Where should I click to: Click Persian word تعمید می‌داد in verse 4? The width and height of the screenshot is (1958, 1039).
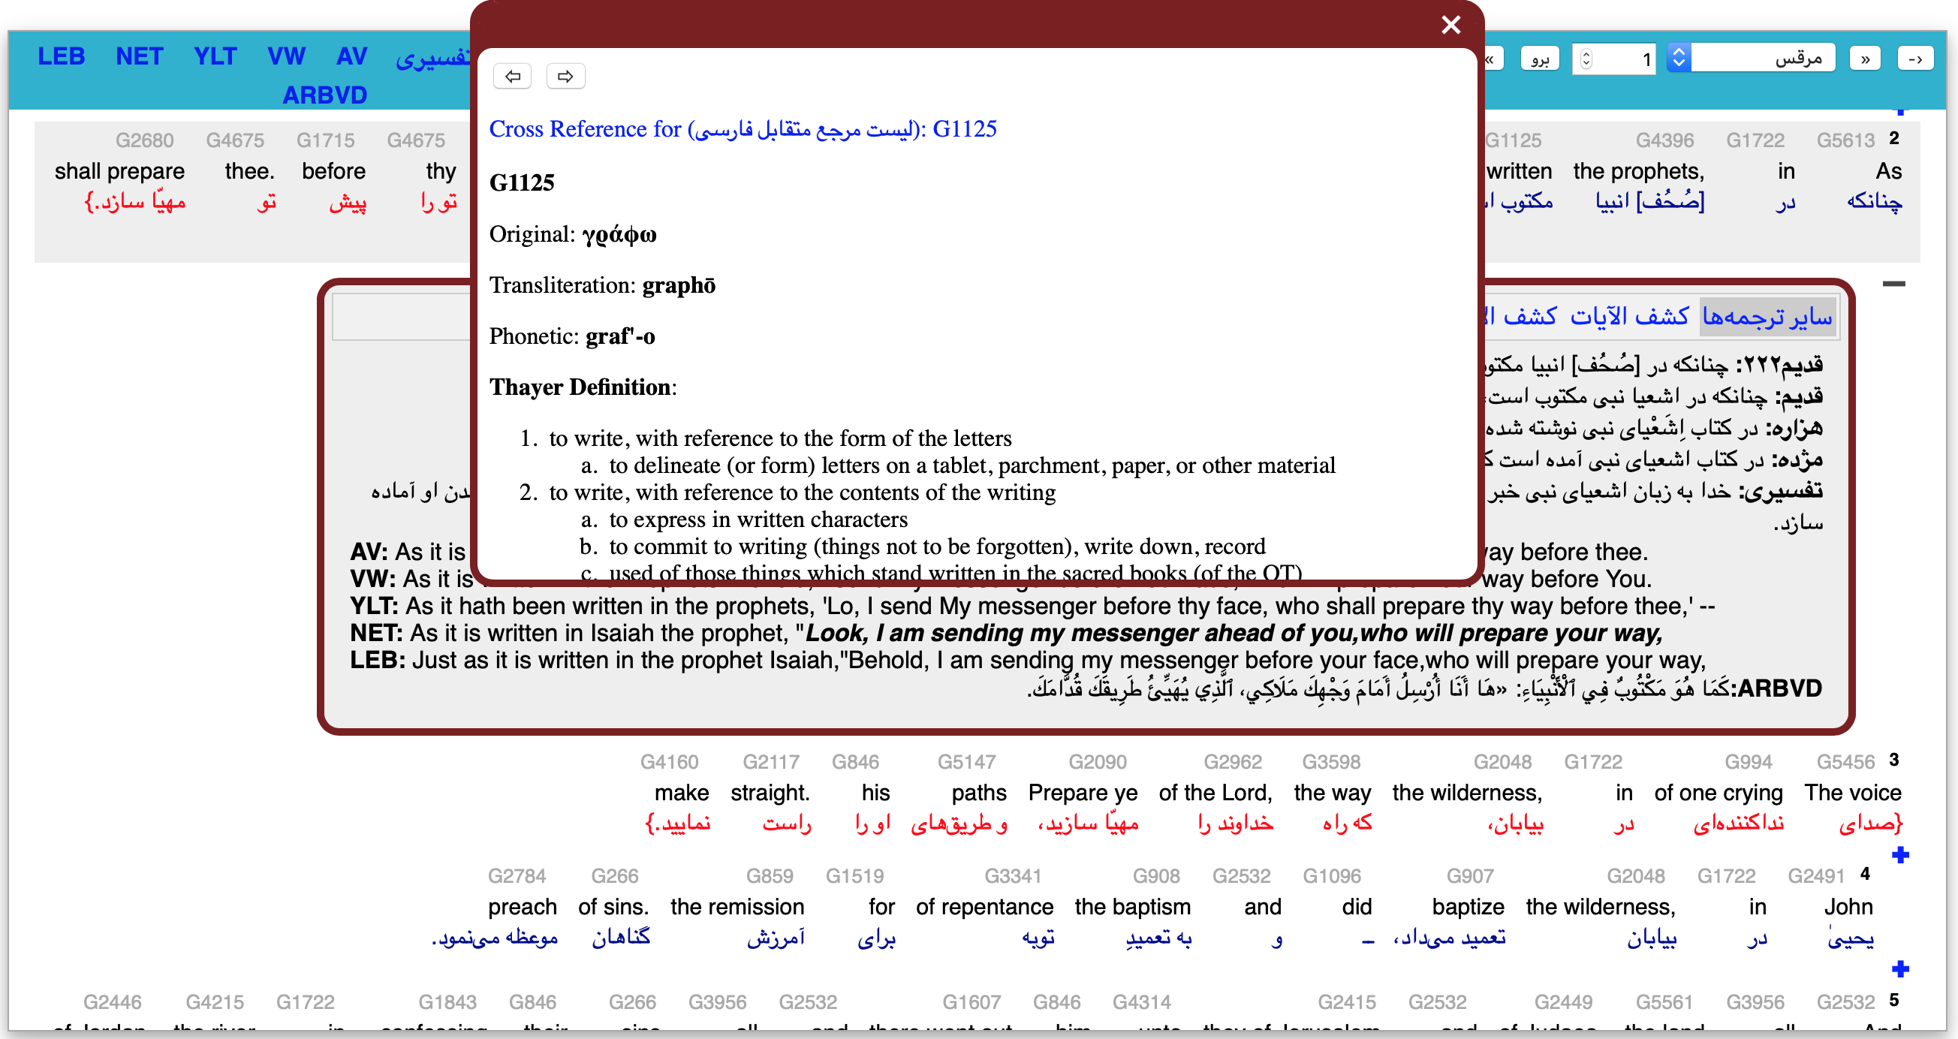[x=1449, y=938]
